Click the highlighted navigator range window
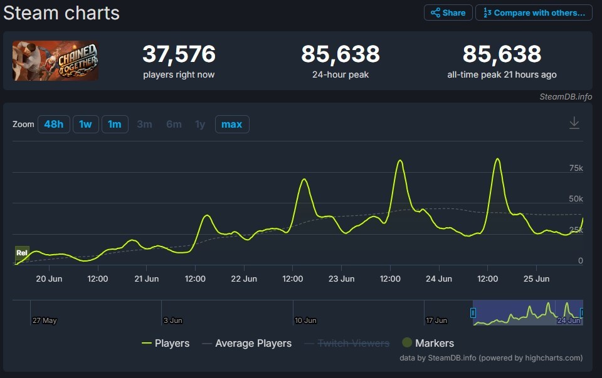The image size is (602, 378). pyautogui.click(x=527, y=312)
